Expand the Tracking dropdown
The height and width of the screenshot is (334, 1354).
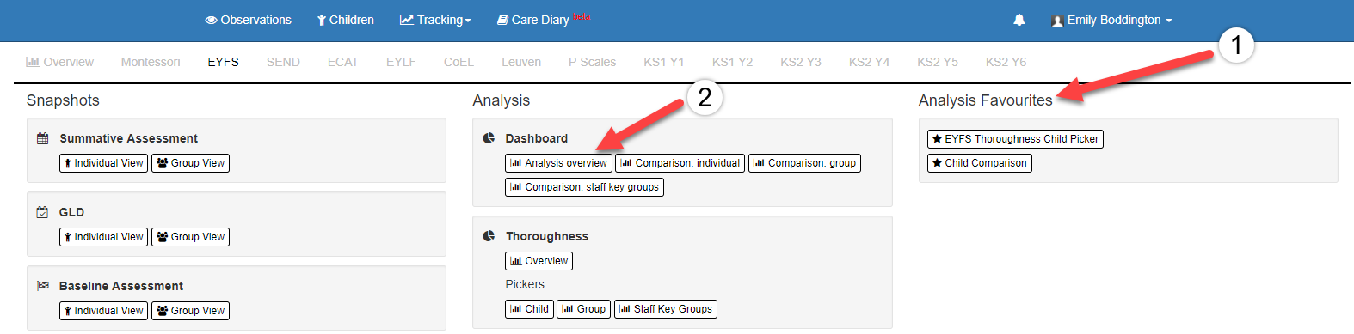435,20
